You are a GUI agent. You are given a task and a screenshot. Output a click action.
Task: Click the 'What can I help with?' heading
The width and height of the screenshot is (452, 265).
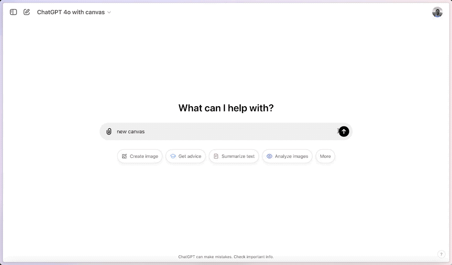(x=226, y=108)
